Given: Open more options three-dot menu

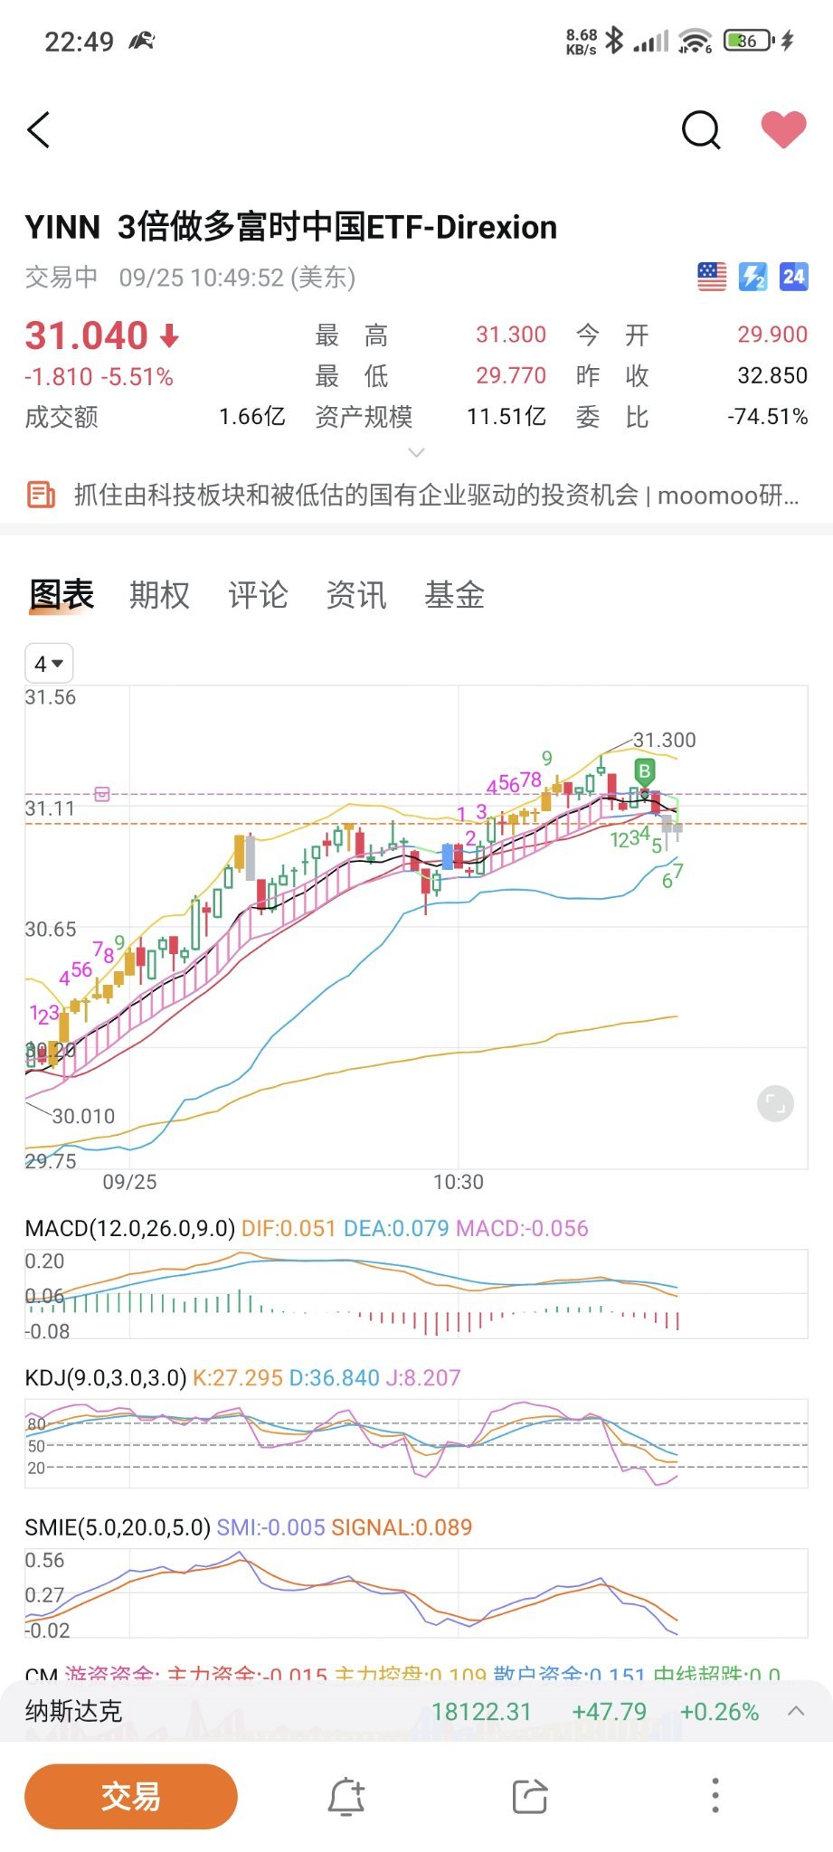Looking at the screenshot, I should coord(715,1796).
